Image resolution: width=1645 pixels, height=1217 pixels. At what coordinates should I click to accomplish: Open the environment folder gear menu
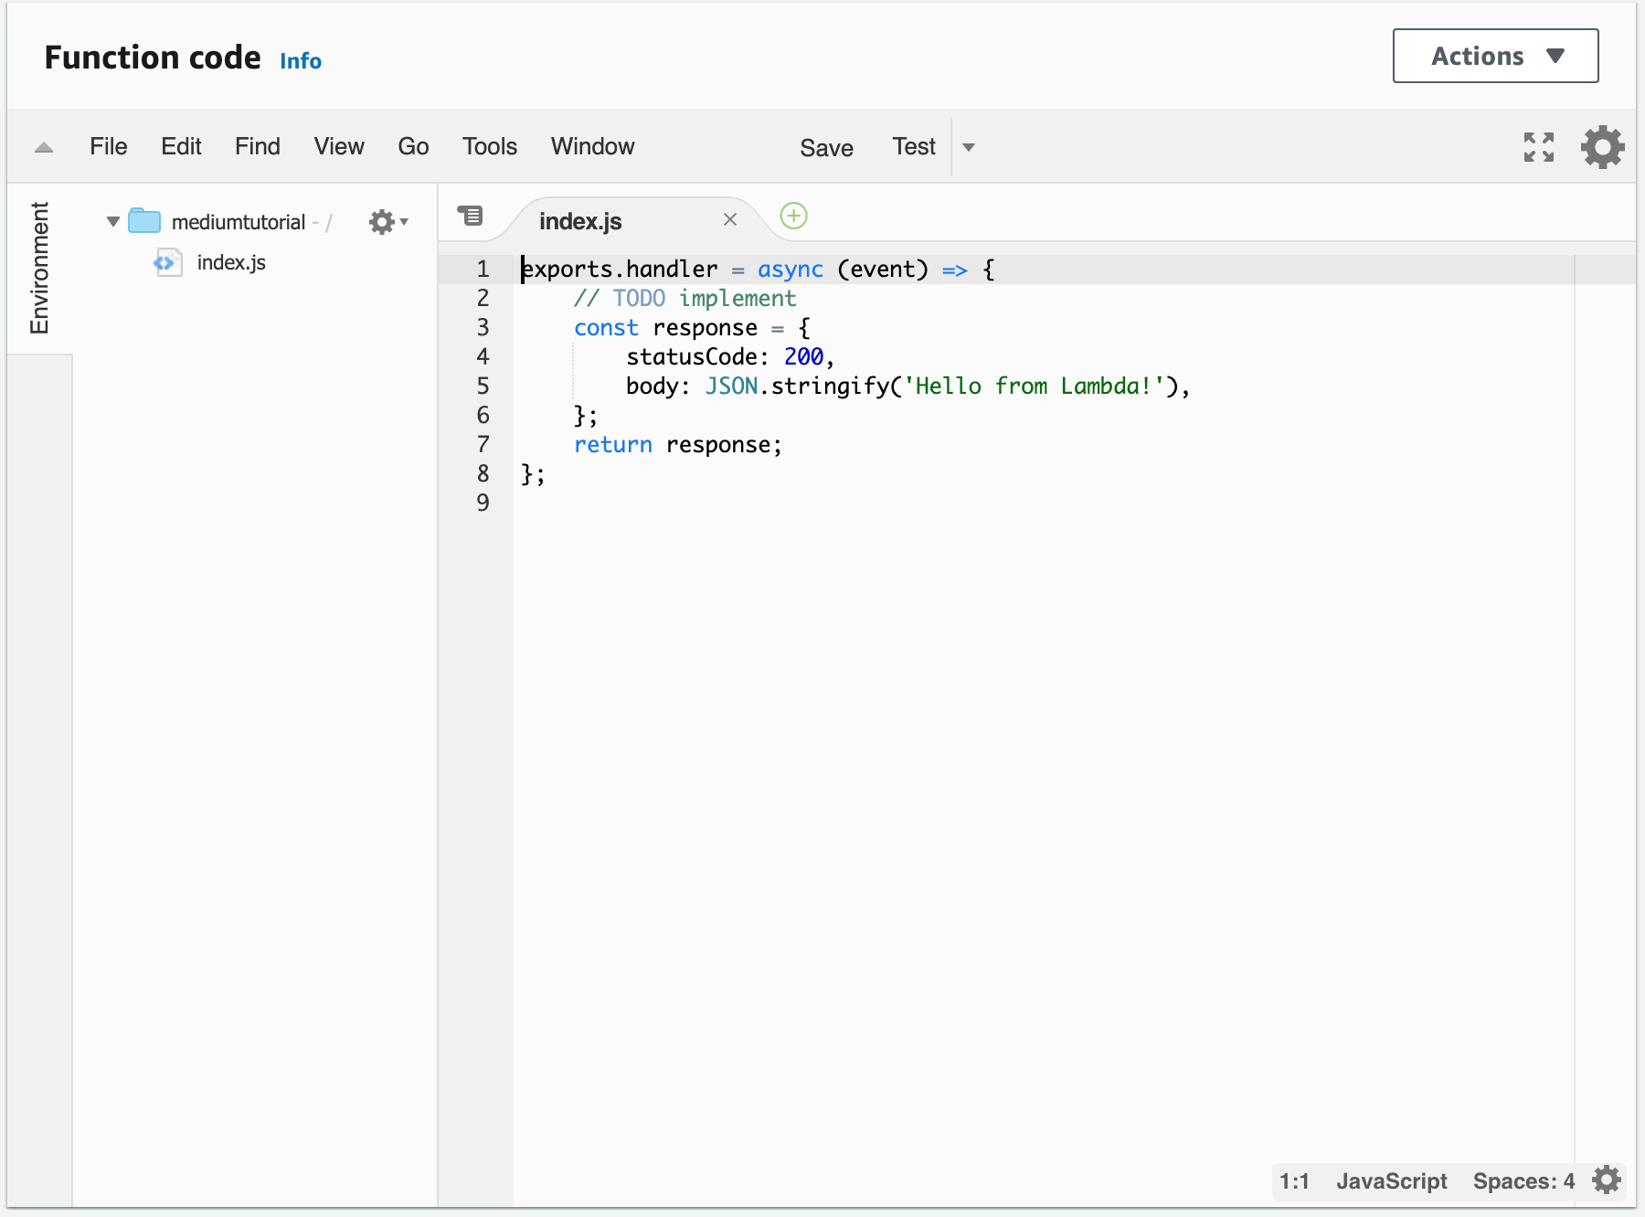click(x=387, y=221)
